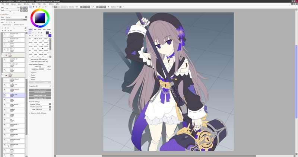Click the Redo icon in top toolbar
Viewport: 298px width, 157px height.
click(x=58, y=7)
